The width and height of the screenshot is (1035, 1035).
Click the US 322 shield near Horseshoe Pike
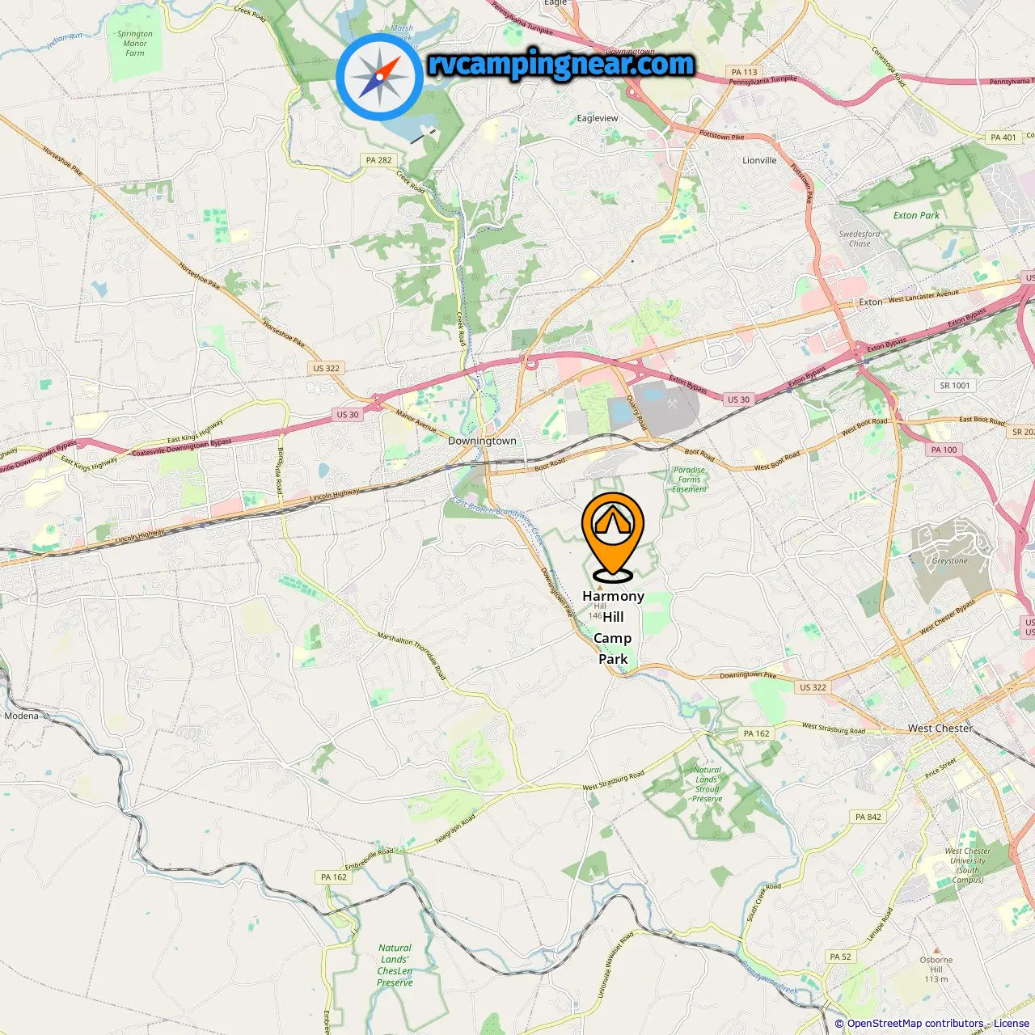click(327, 368)
